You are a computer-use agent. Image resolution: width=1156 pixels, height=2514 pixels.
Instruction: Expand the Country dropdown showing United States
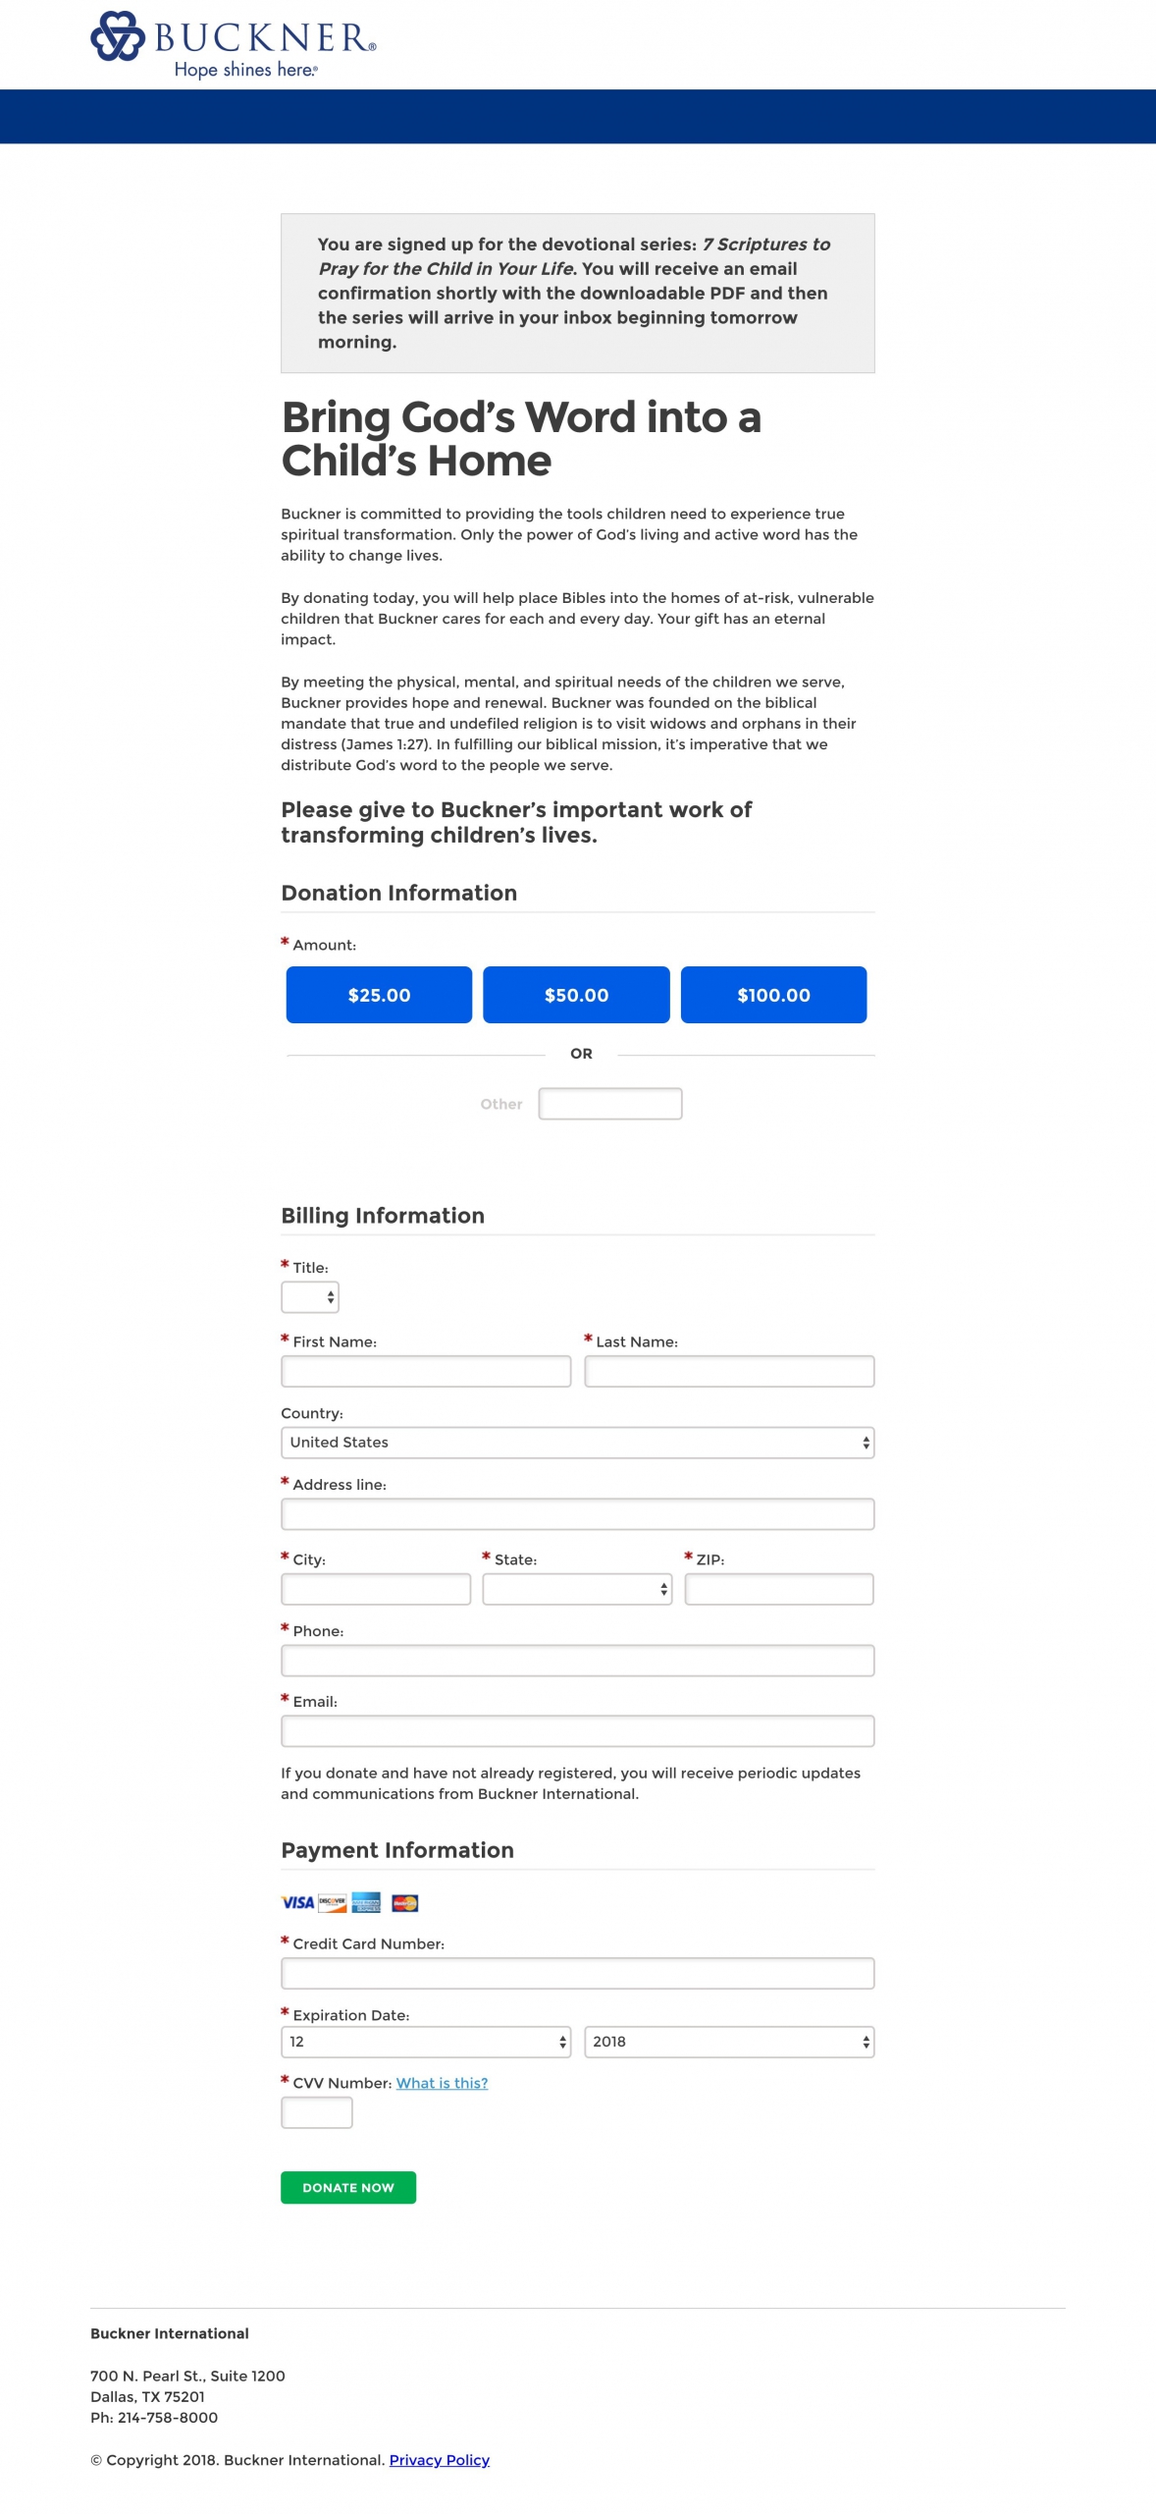pyautogui.click(x=577, y=1443)
